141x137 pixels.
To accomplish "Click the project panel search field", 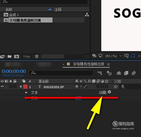I will [45, 2].
